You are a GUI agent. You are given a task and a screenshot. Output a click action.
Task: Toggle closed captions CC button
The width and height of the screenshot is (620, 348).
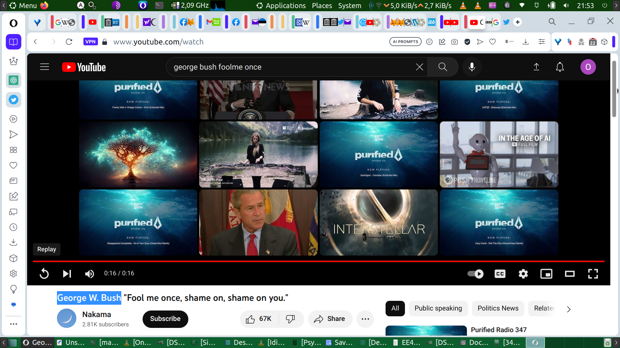coord(500,274)
